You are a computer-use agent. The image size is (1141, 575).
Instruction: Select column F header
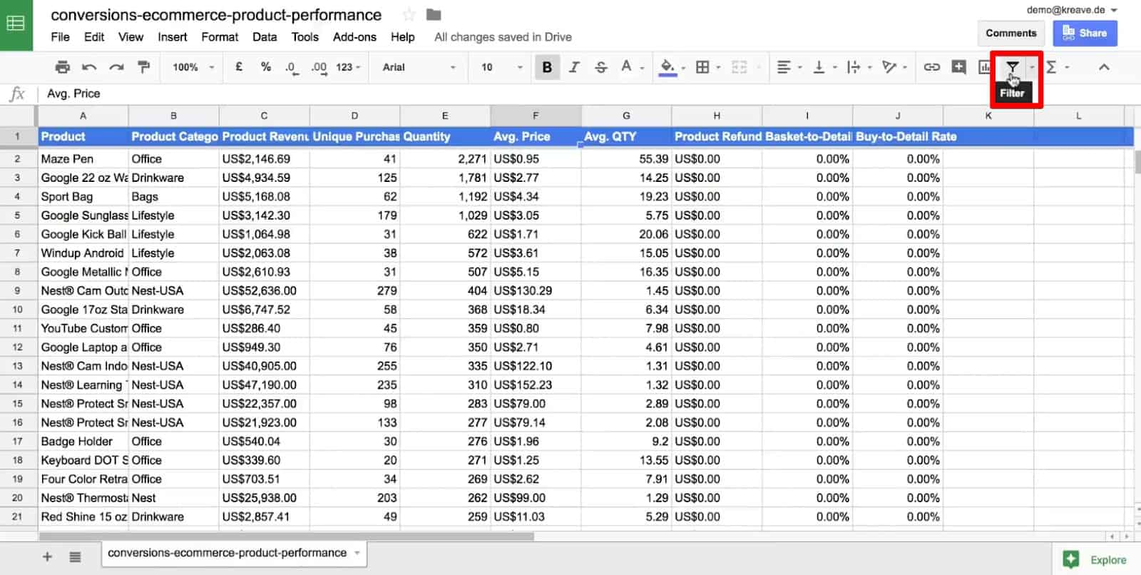click(x=536, y=116)
